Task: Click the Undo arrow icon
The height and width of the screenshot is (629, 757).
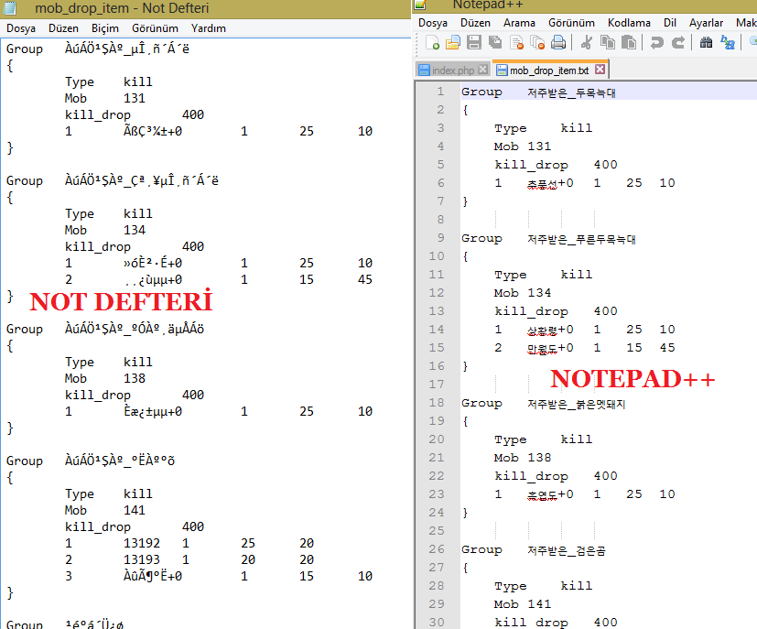Action: pos(656,42)
